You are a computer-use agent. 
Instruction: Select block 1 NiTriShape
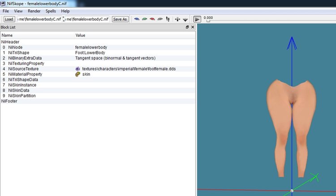coord(98,52)
